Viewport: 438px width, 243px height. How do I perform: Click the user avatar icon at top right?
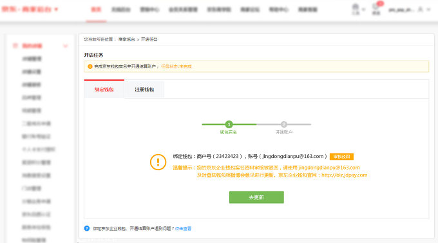420,10
